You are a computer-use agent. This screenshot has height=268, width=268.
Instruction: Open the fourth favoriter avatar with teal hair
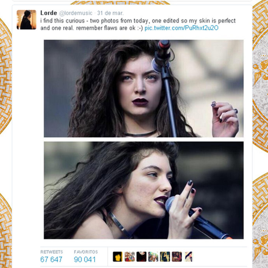pyautogui.click(x=153, y=257)
